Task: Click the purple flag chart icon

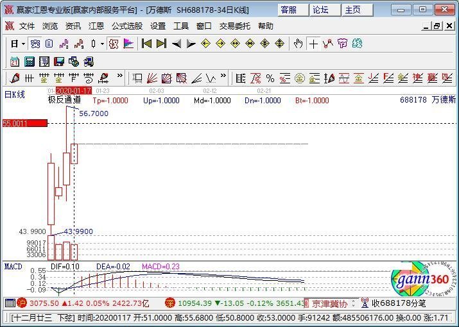Action: pyautogui.click(x=128, y=44)
